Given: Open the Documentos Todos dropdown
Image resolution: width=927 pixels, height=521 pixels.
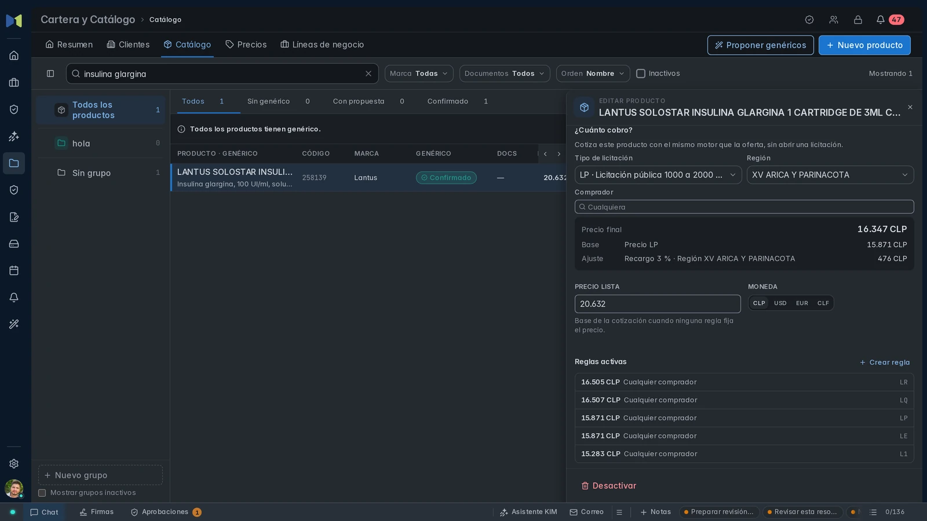Looking at the screenshot, I should click(505, 74).
